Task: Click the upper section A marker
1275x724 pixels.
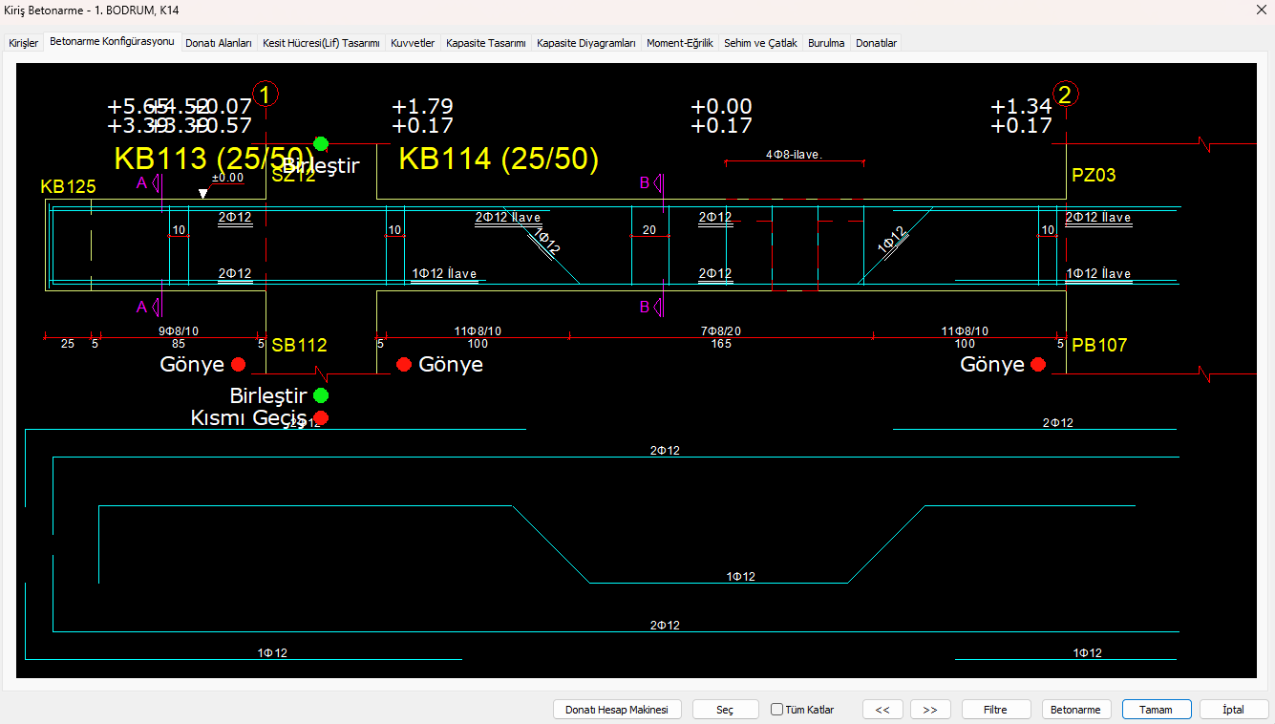Action: pyautogui.click(x=148, y=183)
